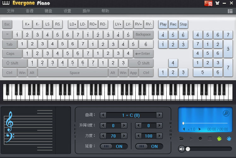
Task: Click the RO+ octave key
Action: coord(93,24)
